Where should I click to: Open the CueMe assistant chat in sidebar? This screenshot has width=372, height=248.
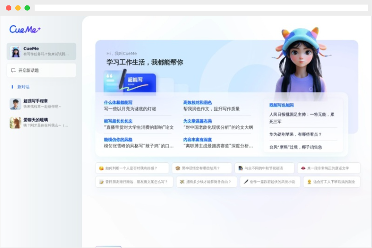(41, 51)
